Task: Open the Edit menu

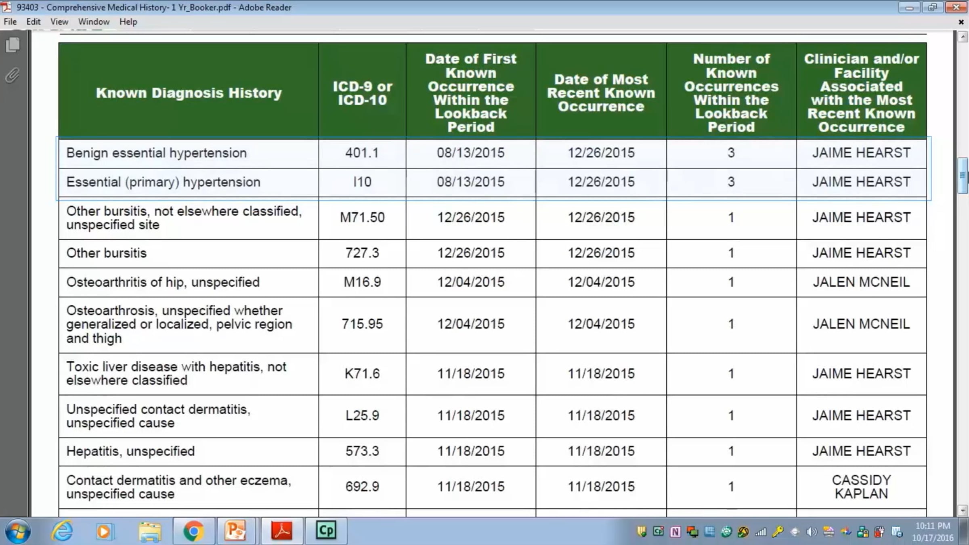Action: (x=34, y=22)
